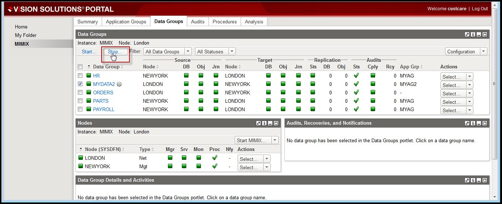The height and width of the screenshot is (204, 502).
Task: Click the Proc checkmark for LONDON node
Action: tap(215, 158)
